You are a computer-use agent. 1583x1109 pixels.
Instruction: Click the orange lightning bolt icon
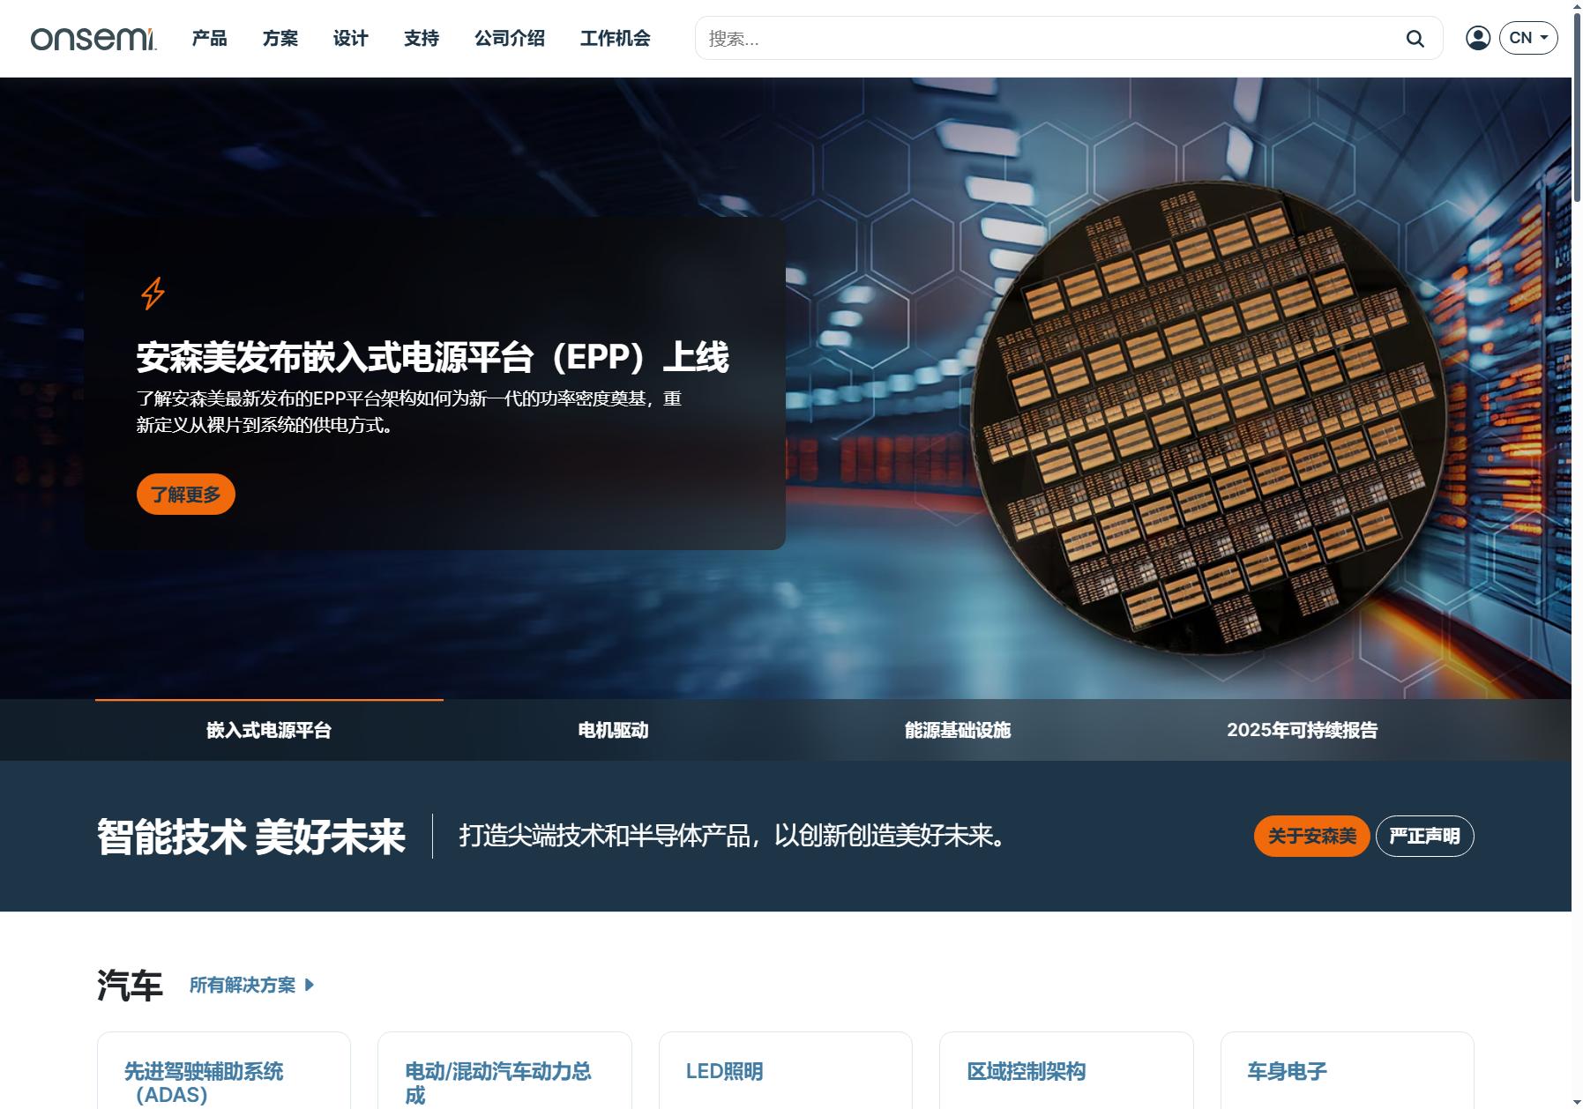point(153,294)
